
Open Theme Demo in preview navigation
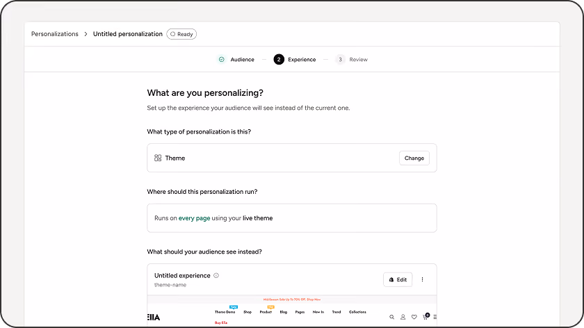225,312
